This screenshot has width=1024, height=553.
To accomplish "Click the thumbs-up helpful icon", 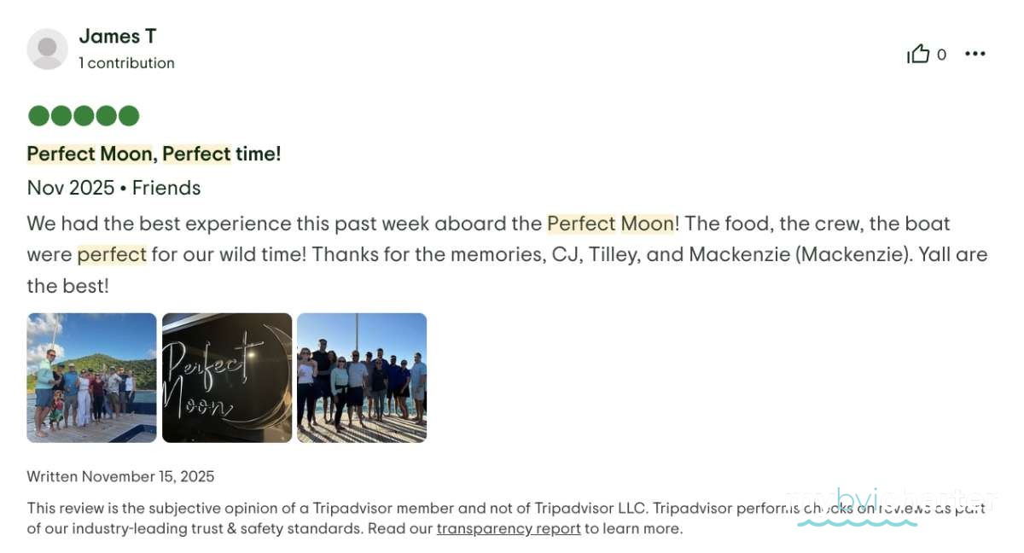I will 918,55.
